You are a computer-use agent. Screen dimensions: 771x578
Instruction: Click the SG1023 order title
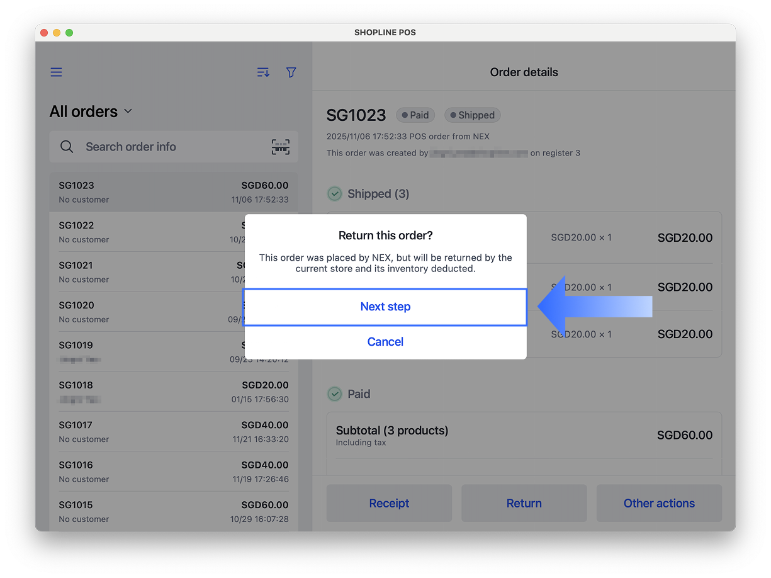pyautogui.click(x=356, y=115)
